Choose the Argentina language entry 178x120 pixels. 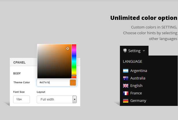138,71
